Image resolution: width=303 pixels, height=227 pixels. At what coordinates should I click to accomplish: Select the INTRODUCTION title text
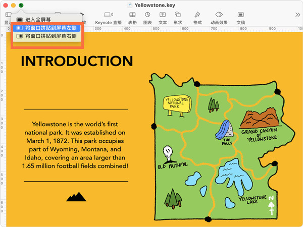(x=77, y=61)
